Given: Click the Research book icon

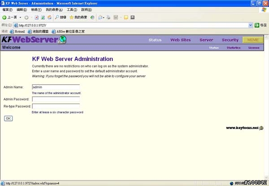Looking at the screenshot, I should [x=132, y=17].
